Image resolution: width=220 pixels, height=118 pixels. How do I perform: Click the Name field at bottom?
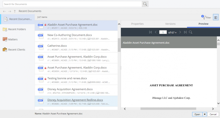59,114
